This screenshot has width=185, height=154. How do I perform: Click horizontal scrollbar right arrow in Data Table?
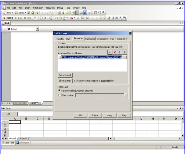pos(180,138)
